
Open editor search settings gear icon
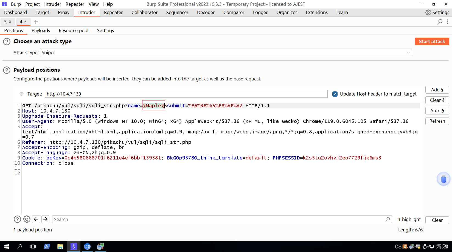pos(27,219)
